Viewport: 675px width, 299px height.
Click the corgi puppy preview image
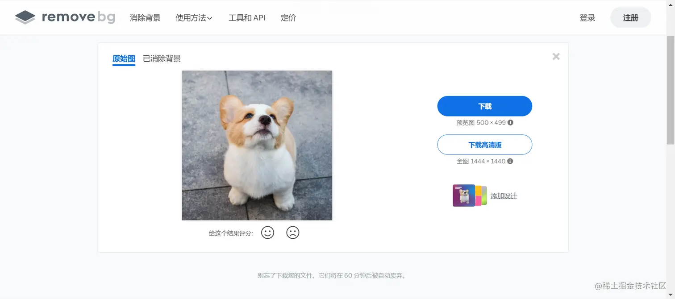click(257, 145)
